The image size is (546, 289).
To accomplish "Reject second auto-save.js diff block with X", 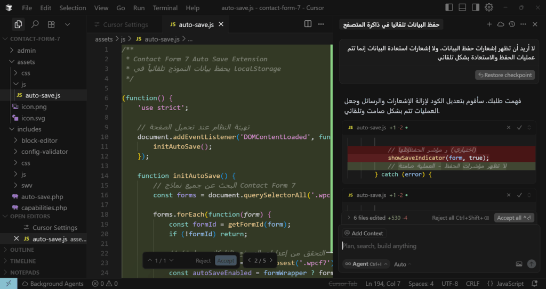I will [508, 195].
